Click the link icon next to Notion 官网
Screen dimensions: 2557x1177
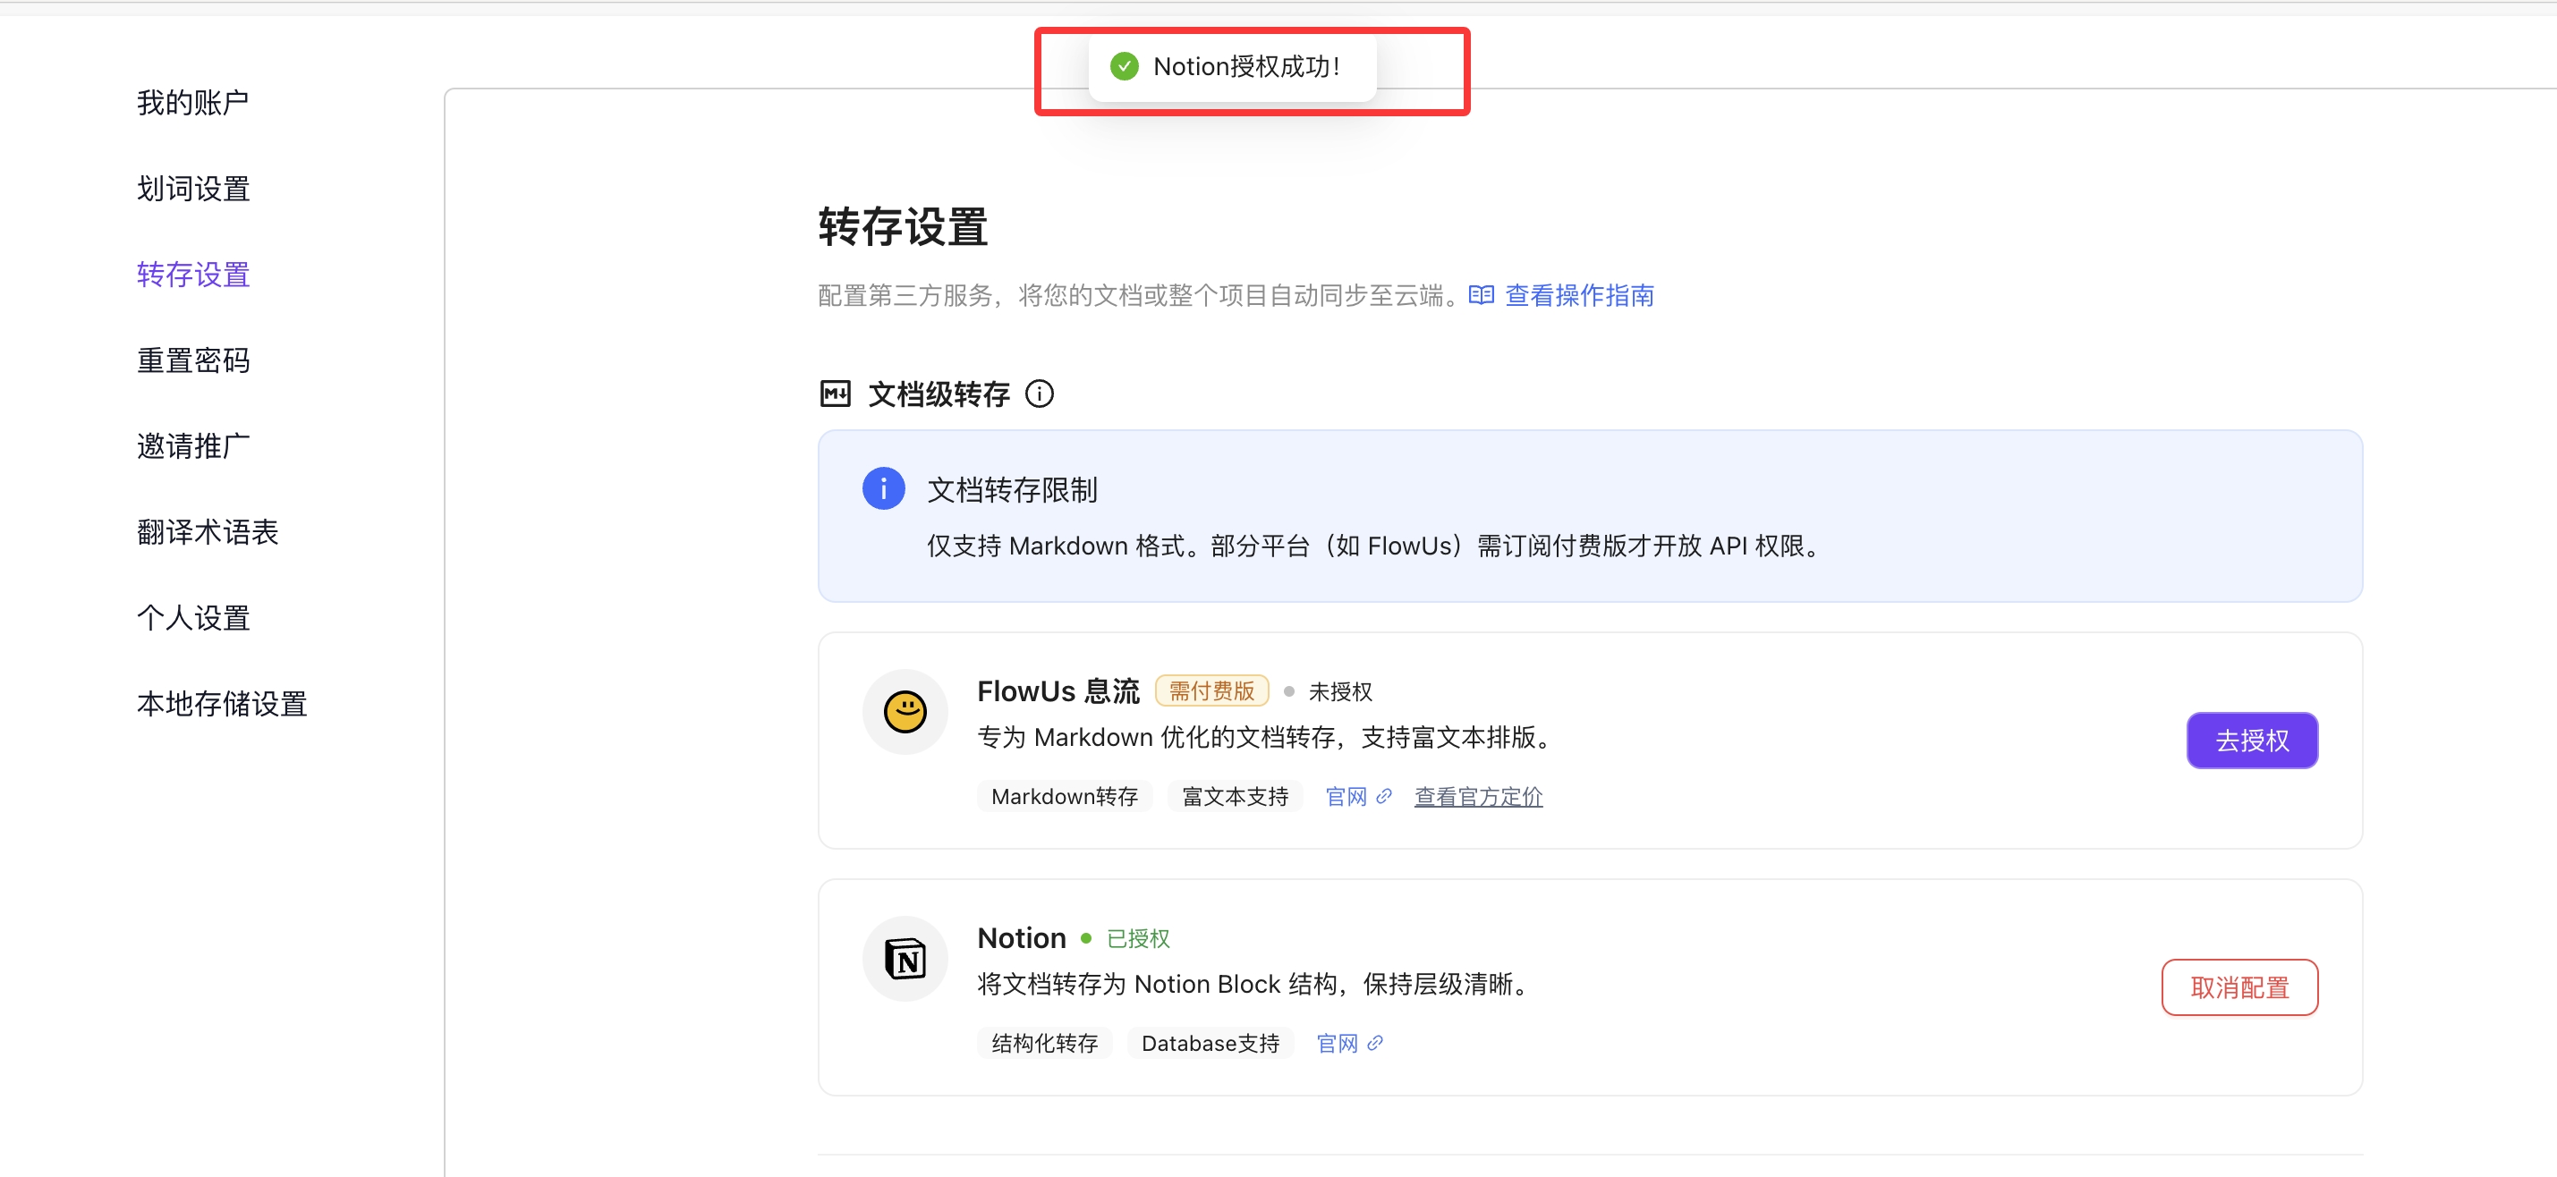click(1375, 1042)
